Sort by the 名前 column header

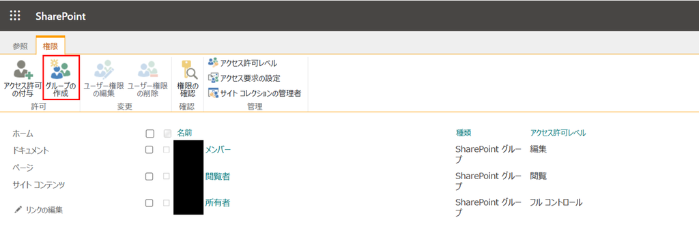click(x=184, y=132)
